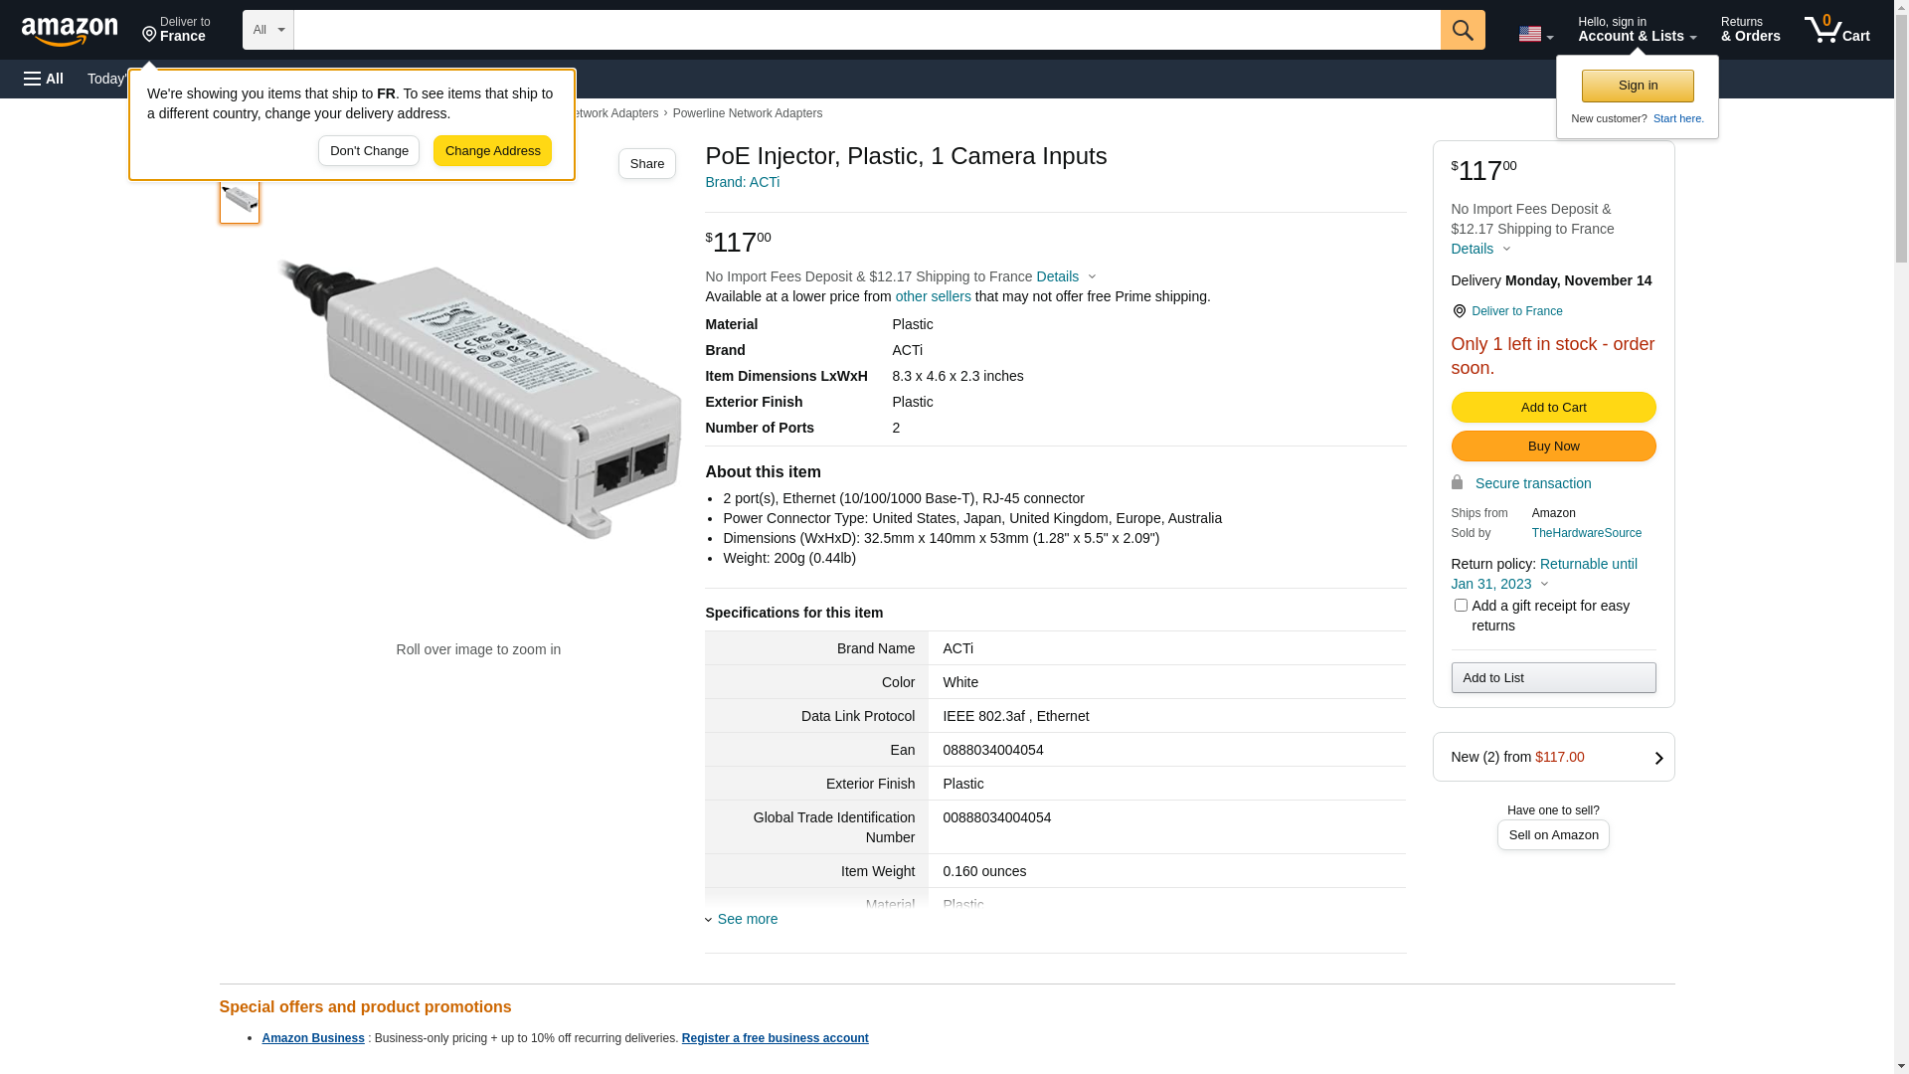Select the product image thumbnail
The image size is (1909, 1074).
pos(240,201)
